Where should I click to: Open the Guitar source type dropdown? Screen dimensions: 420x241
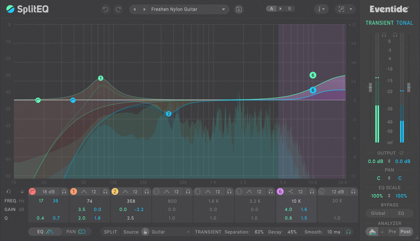click(171, 232)
